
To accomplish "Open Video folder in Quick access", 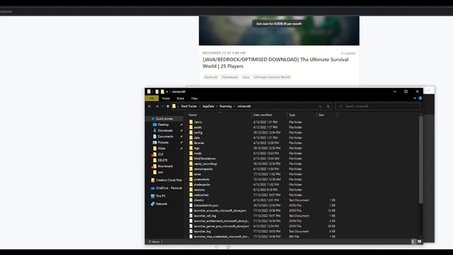I will [161, 148].
